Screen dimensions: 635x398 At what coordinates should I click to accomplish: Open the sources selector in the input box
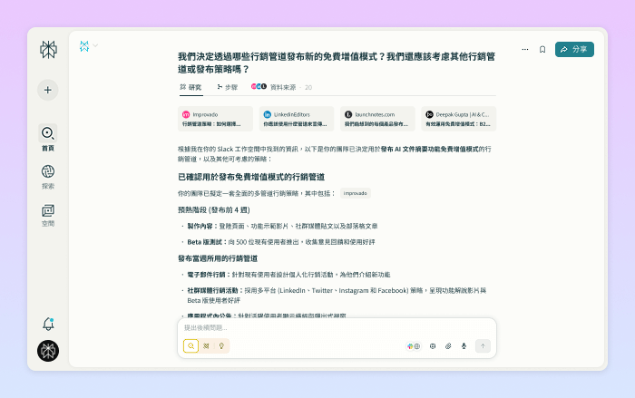(x=414, y=345)
